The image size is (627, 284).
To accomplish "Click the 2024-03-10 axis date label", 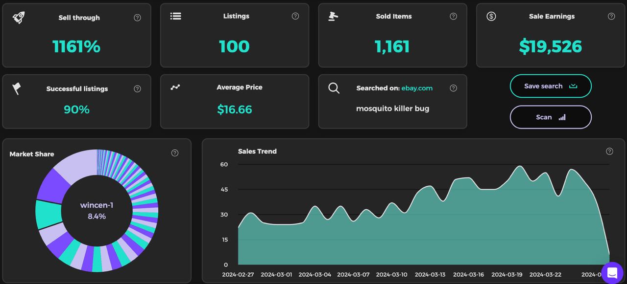I will click(x=392, y=275).
